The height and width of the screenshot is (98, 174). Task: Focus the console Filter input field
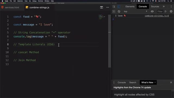[x=160, y=11]
